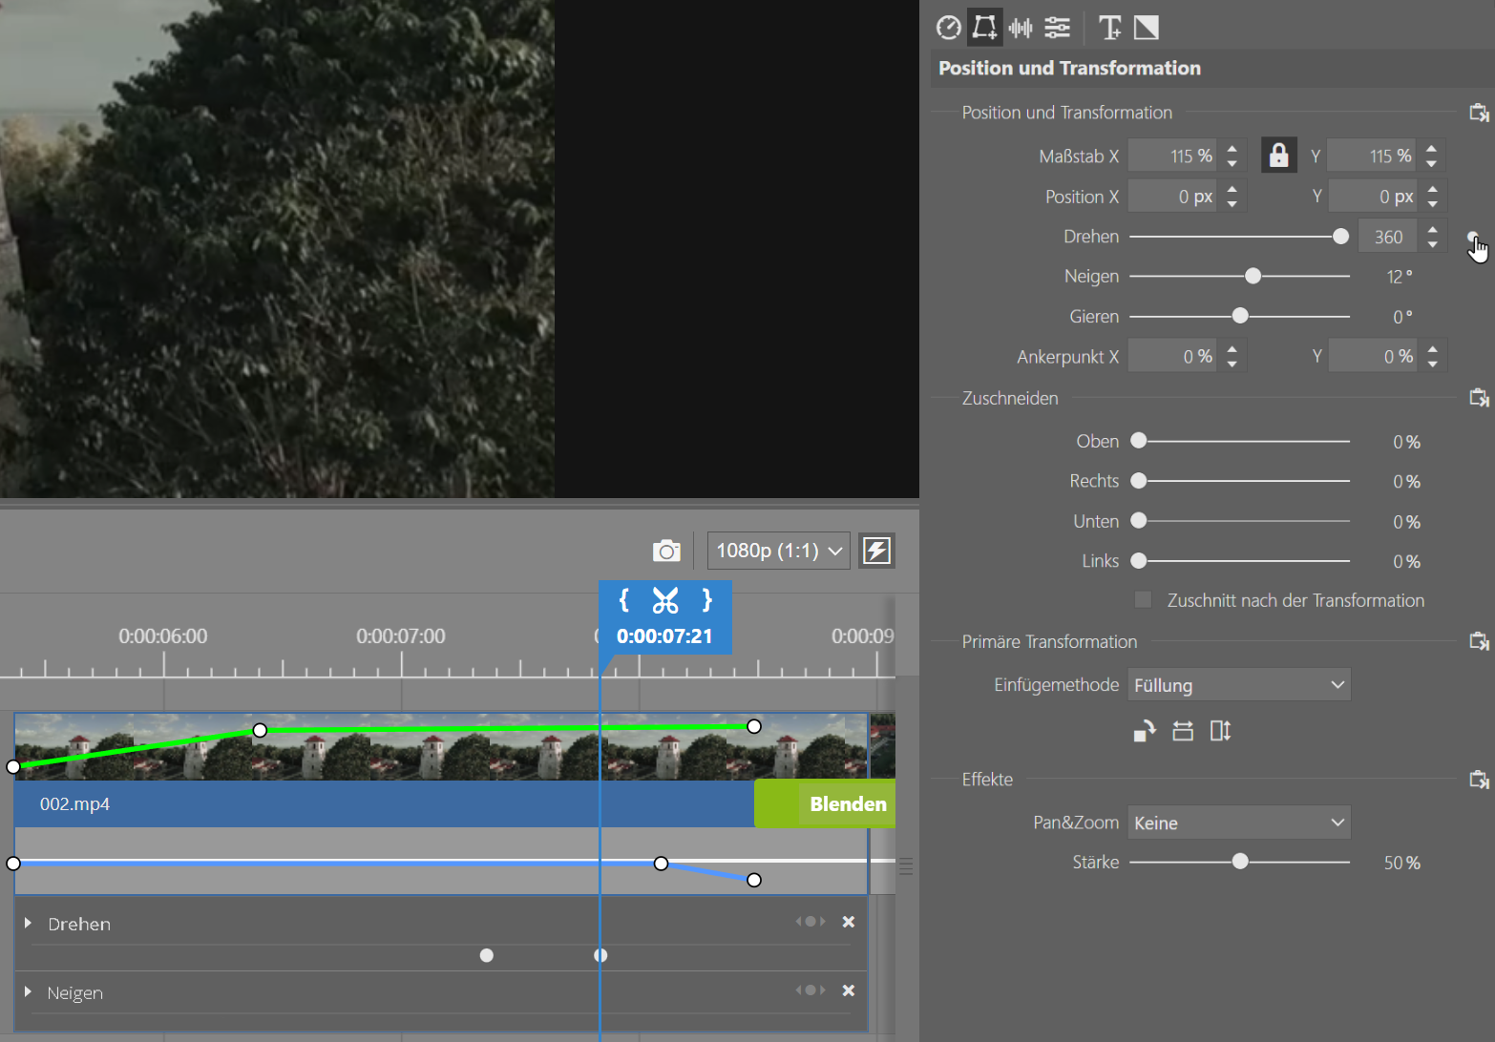Image resolution: width=1495 pixels, height=1042 pixels.
Task: Increase Maßstab X with up stepper
Action: point(1232,148)
